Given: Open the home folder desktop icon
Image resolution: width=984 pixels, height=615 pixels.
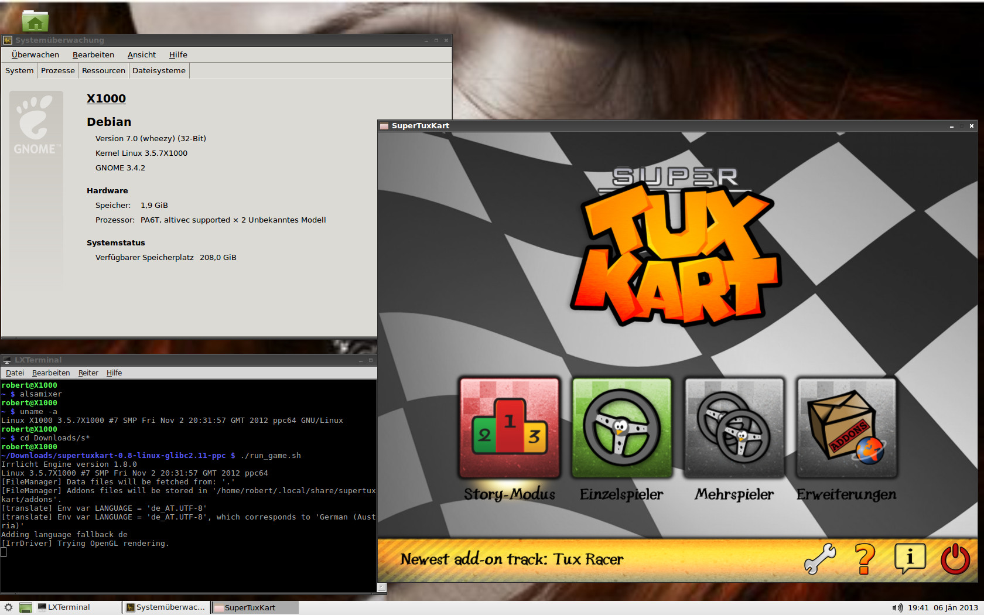Looking at the screenshot, I should [x=35, y=20].
